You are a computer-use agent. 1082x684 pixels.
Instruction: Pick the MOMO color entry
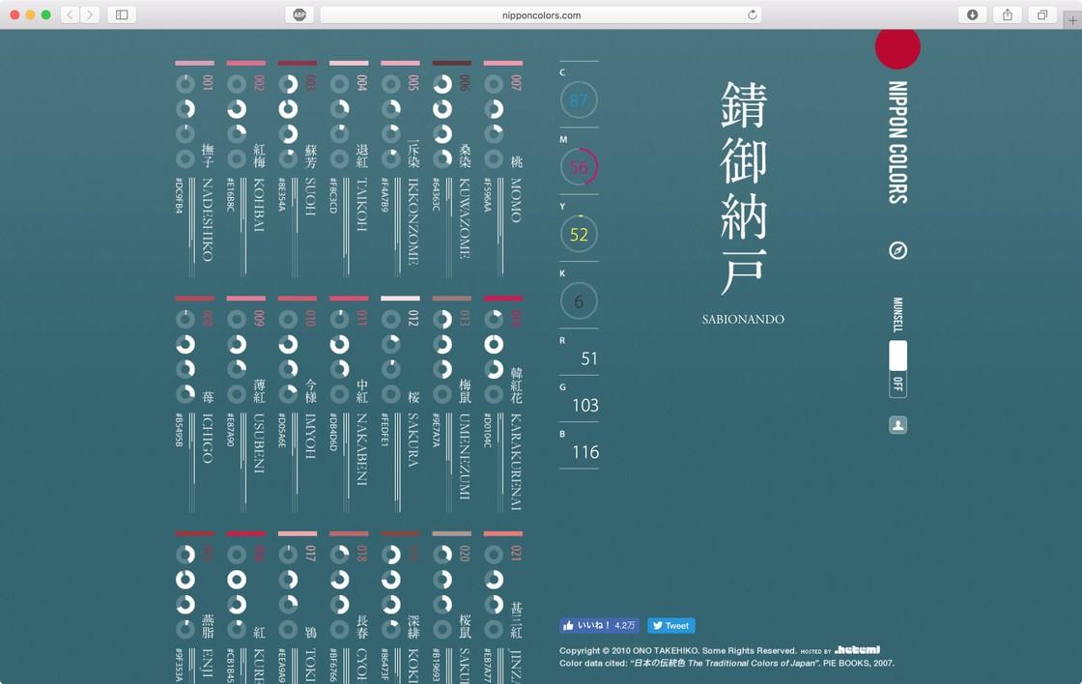pyautogui.click(x=503, y=168)
